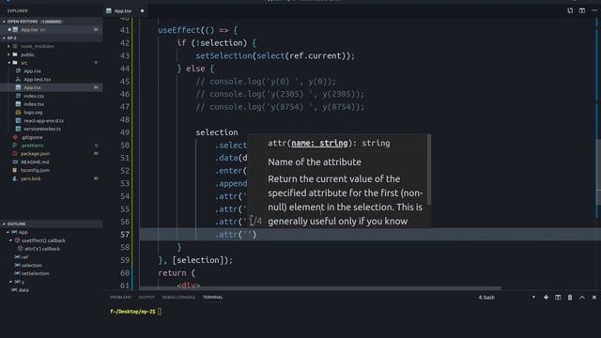Place cursor on line 57 .attr('') call
Screen dimensions: 601x338
click(x=236, y=235)
